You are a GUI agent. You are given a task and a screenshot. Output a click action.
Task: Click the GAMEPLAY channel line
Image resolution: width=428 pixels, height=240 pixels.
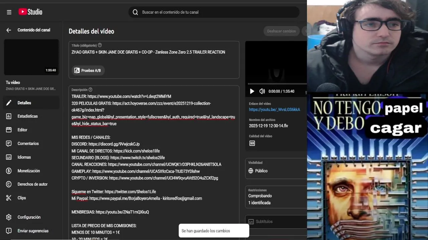[136, 172]
